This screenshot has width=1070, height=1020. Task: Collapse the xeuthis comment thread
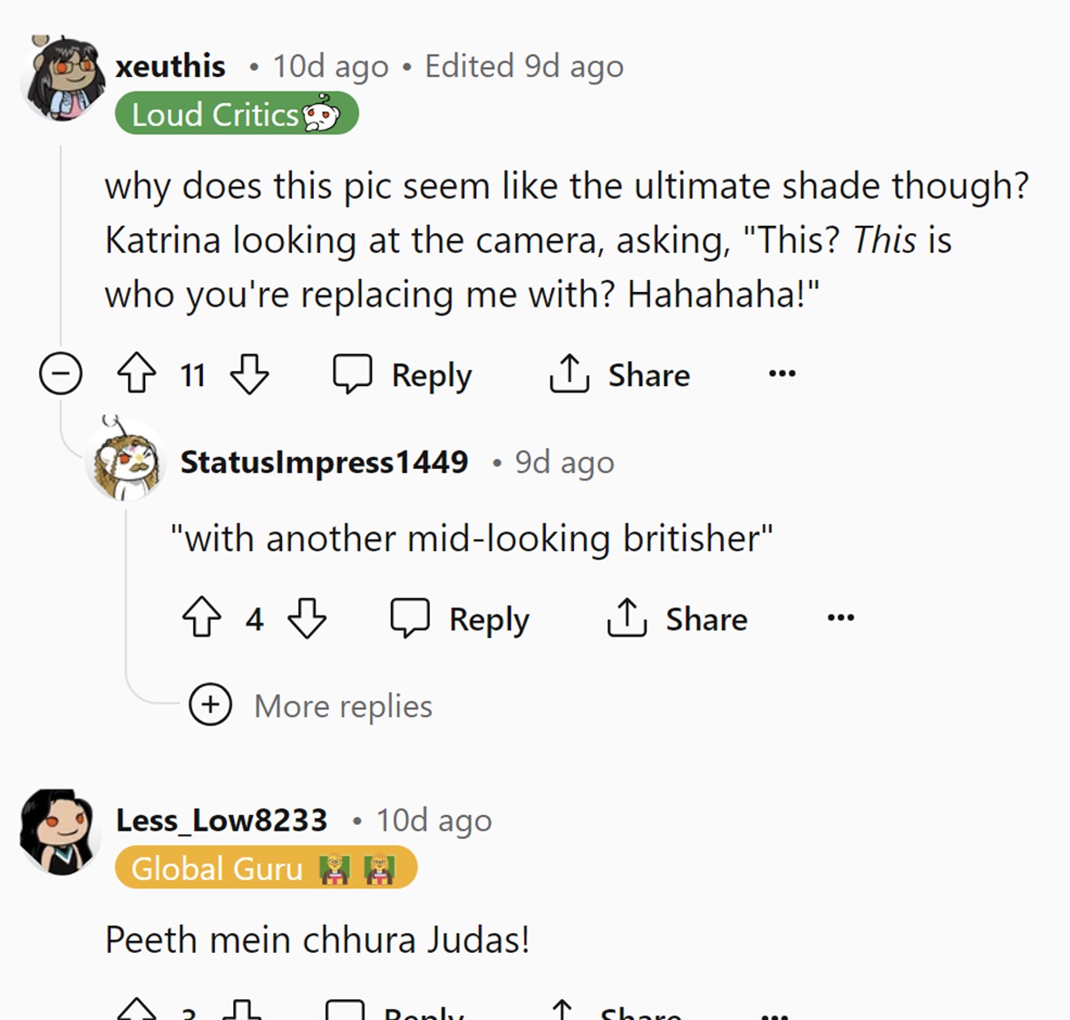pyautogui.click(x=61, y=374)
